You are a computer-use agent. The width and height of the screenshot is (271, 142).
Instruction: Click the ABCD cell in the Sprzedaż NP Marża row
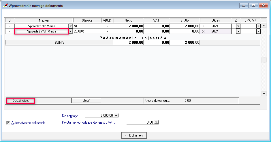click(x=107, y=26)
